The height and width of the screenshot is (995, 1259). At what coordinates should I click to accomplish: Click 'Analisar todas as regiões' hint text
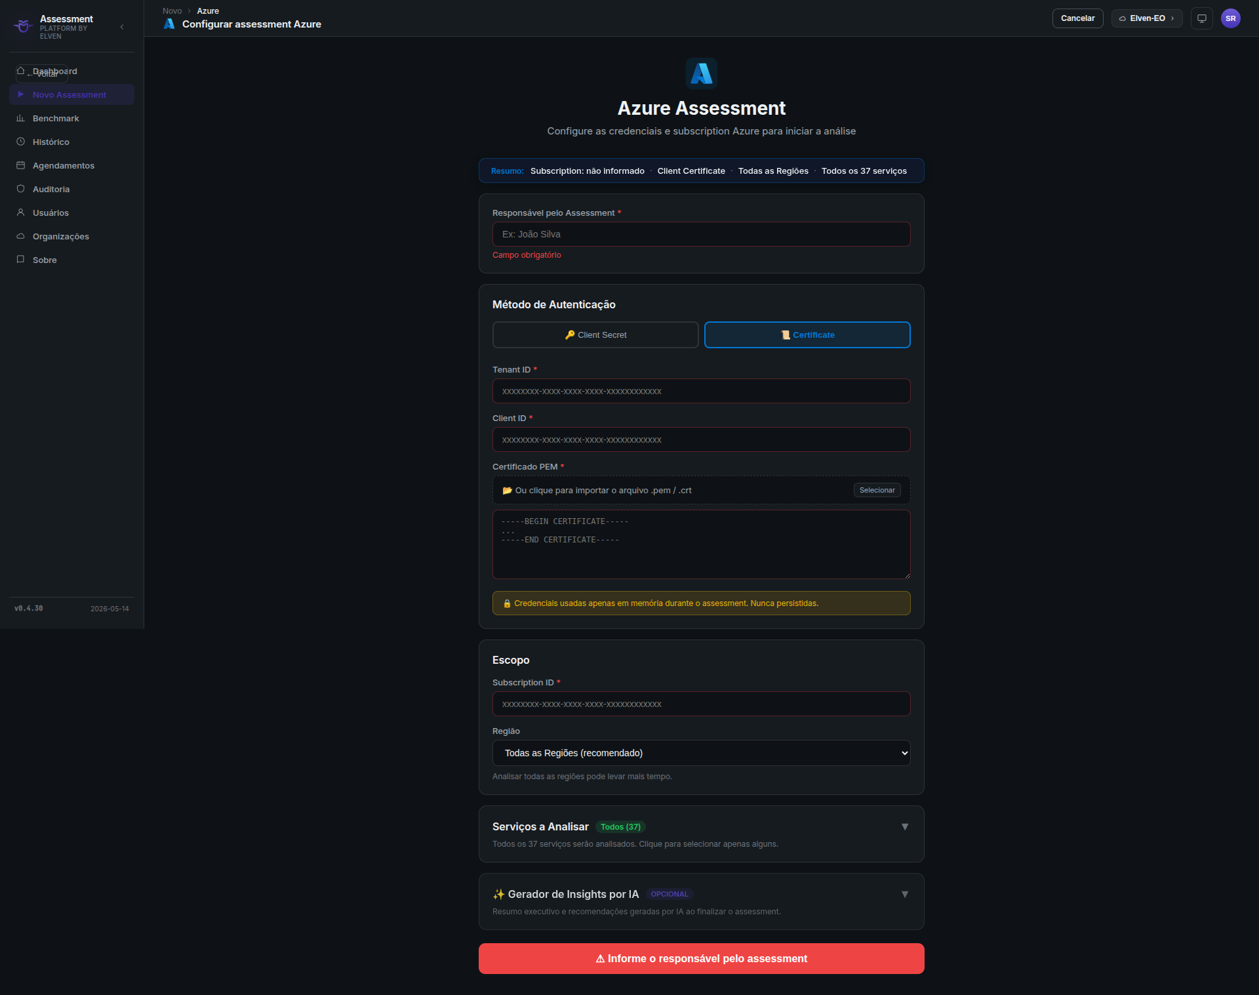582,777
